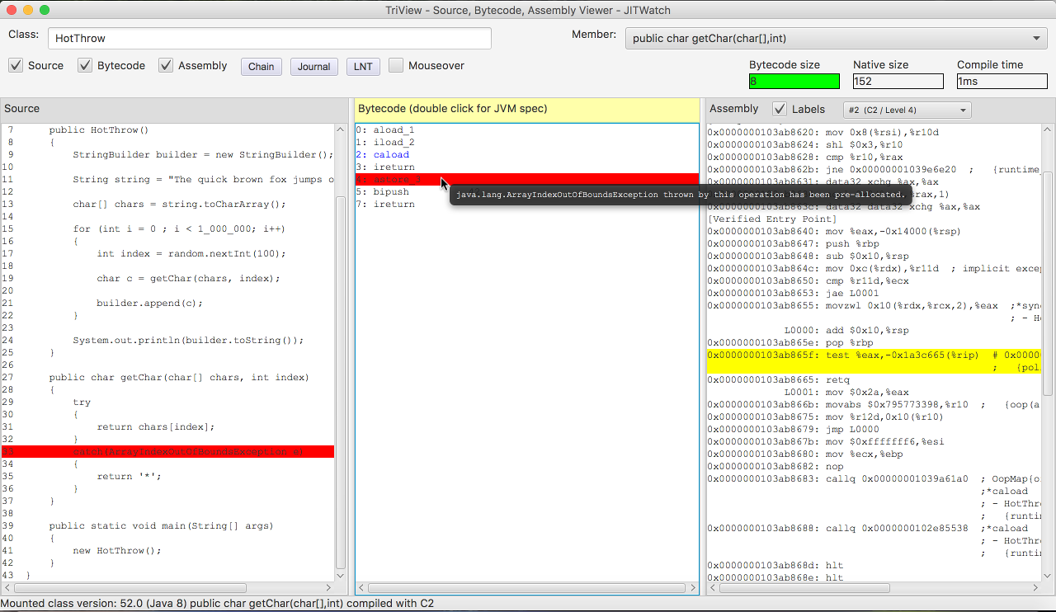Select bytecode line 2: caload
The image size is (1056, 612).
[526, 155]
